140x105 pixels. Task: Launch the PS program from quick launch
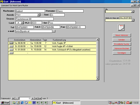pyautogui.click(x=30, y=103)
